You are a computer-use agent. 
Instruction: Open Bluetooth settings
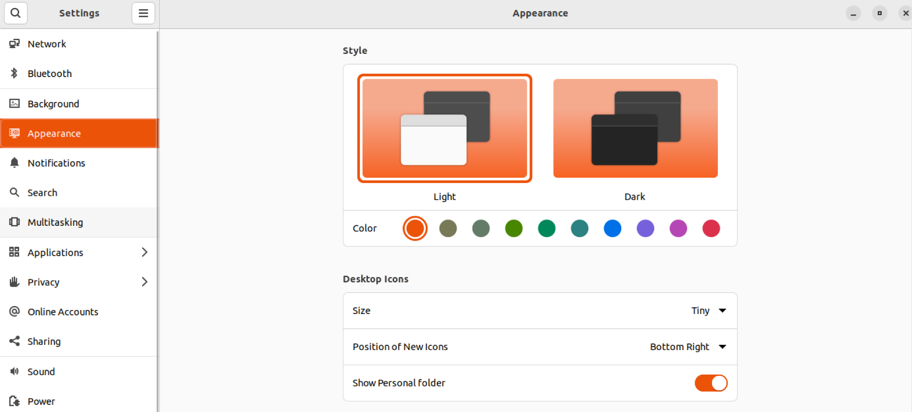79,73
